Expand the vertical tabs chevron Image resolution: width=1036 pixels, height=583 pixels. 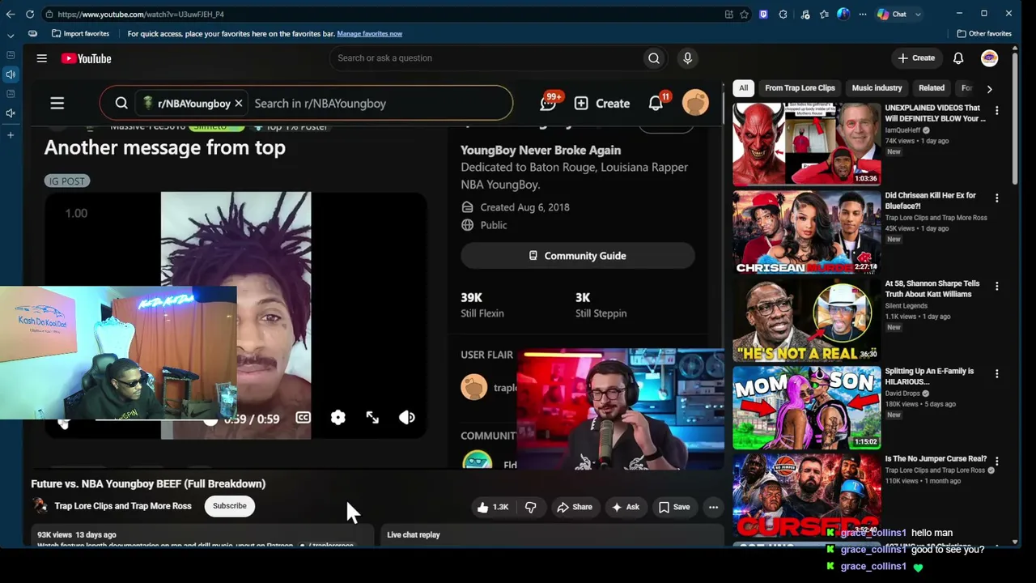(x=11, y=35)
